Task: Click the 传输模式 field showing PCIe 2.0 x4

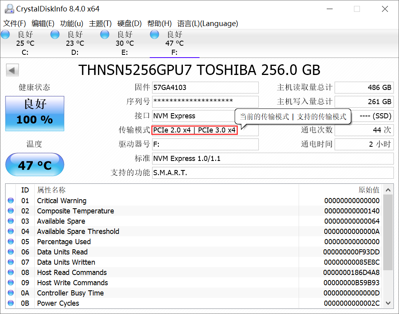Action: [x=205, y=130]
